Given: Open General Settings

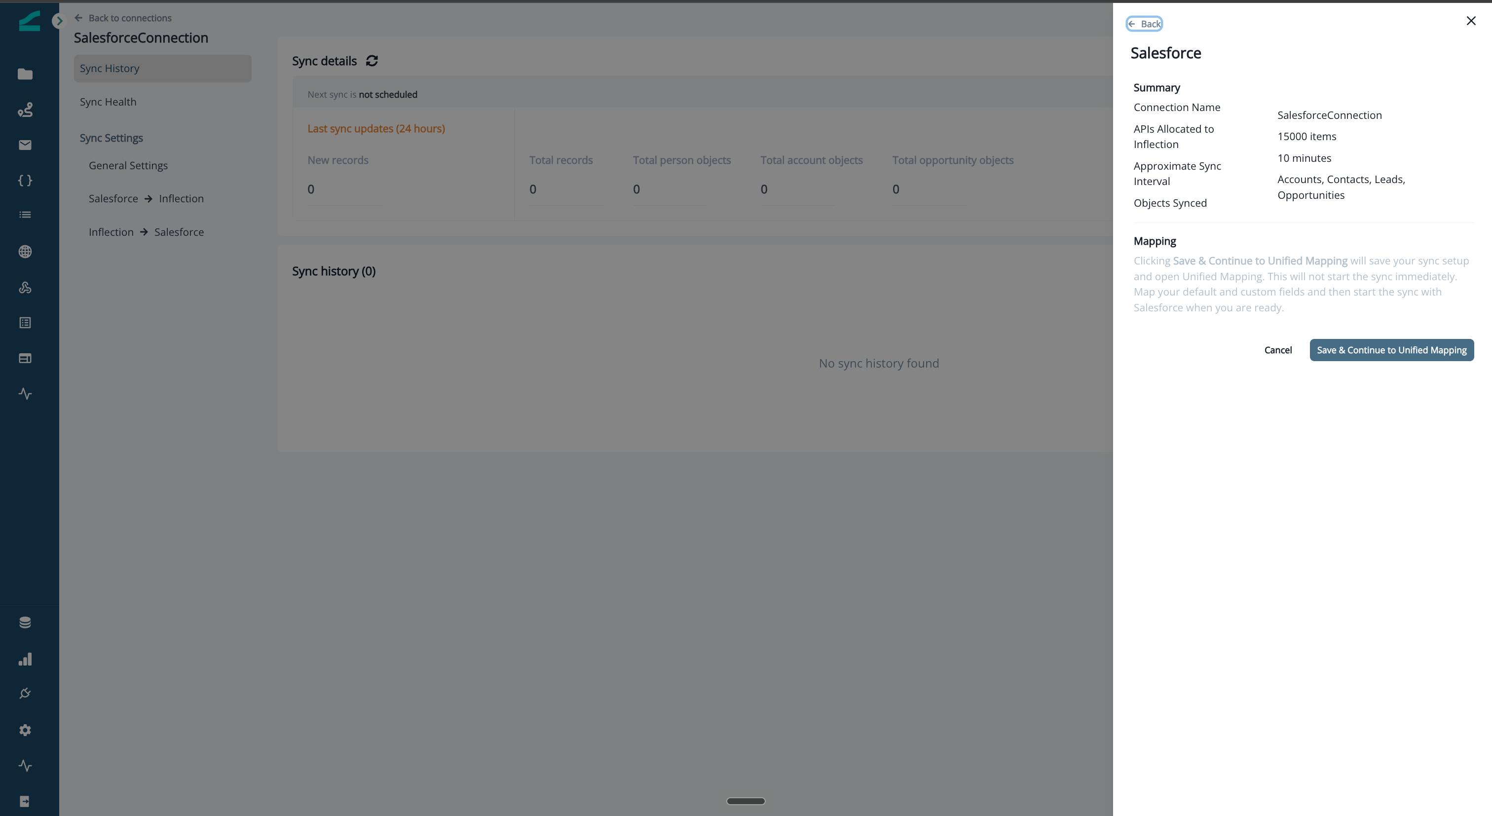Looking at the screenshot, I should pyautogui.click(x=128, y=166).
